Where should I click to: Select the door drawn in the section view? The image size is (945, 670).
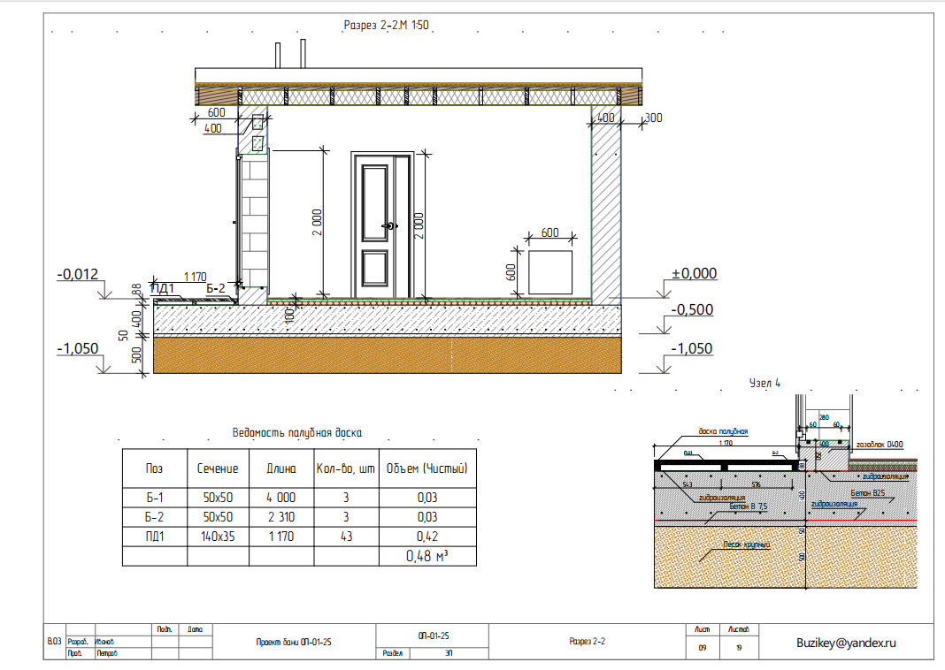[x=383, y=225]
